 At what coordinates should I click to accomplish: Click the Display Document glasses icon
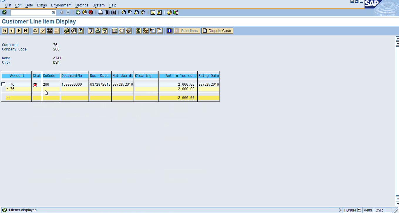[x=36, y=31]
